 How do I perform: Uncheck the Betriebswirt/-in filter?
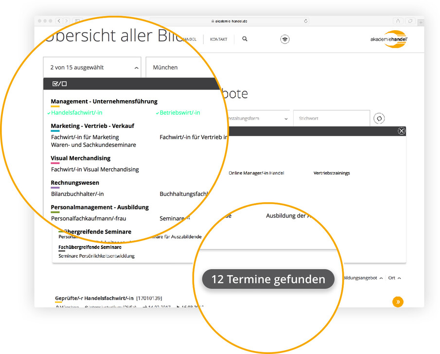point(180,112)
